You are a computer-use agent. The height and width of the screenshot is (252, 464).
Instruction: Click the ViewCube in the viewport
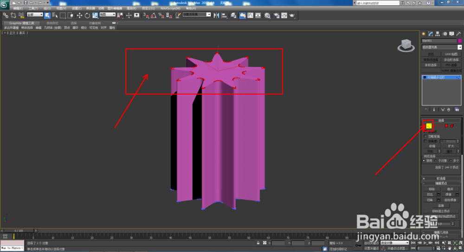(x=406, y=45)
